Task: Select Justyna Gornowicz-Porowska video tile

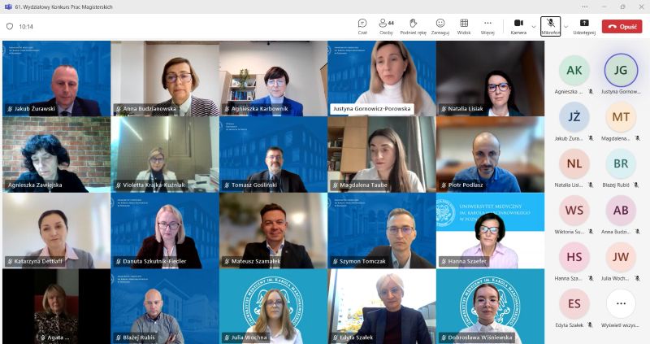Action: tap(381, 77)
